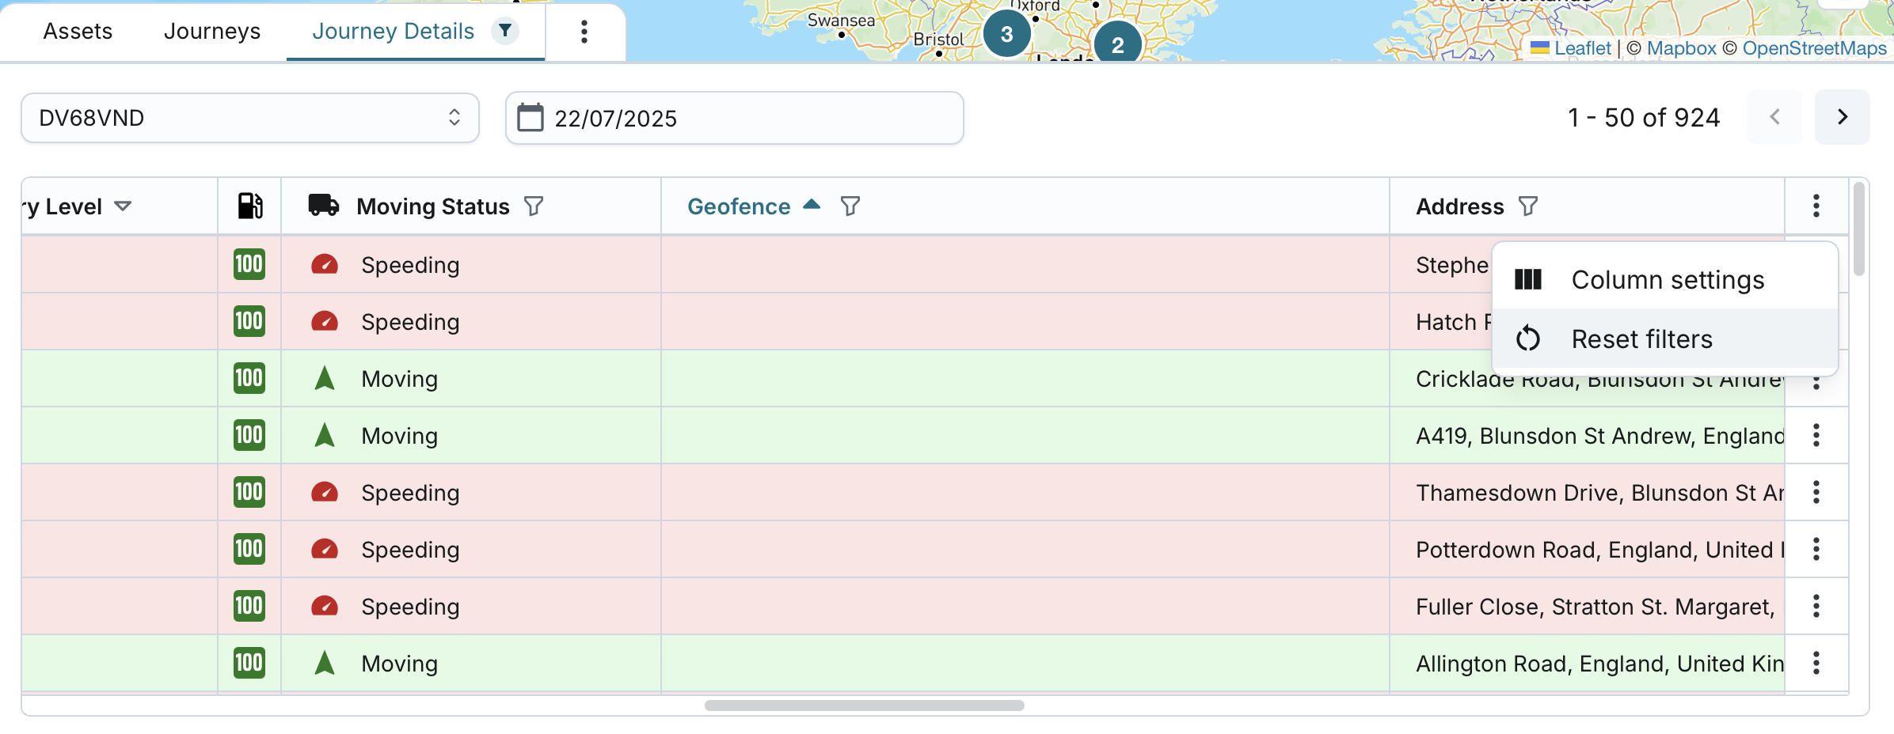Click map cluster marker numbered 3
1894x734 pixels.
pos(1006,35)
